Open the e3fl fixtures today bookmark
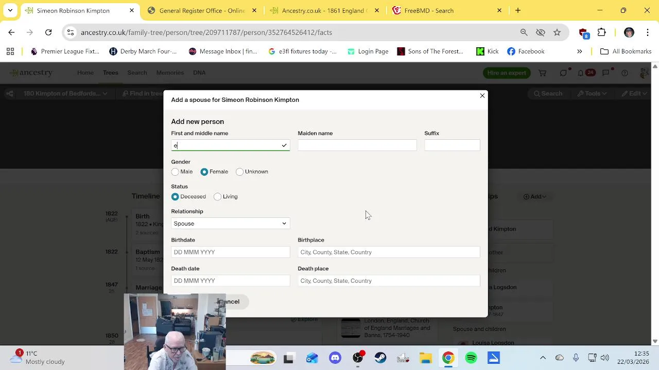 click(x=302, y=51)
